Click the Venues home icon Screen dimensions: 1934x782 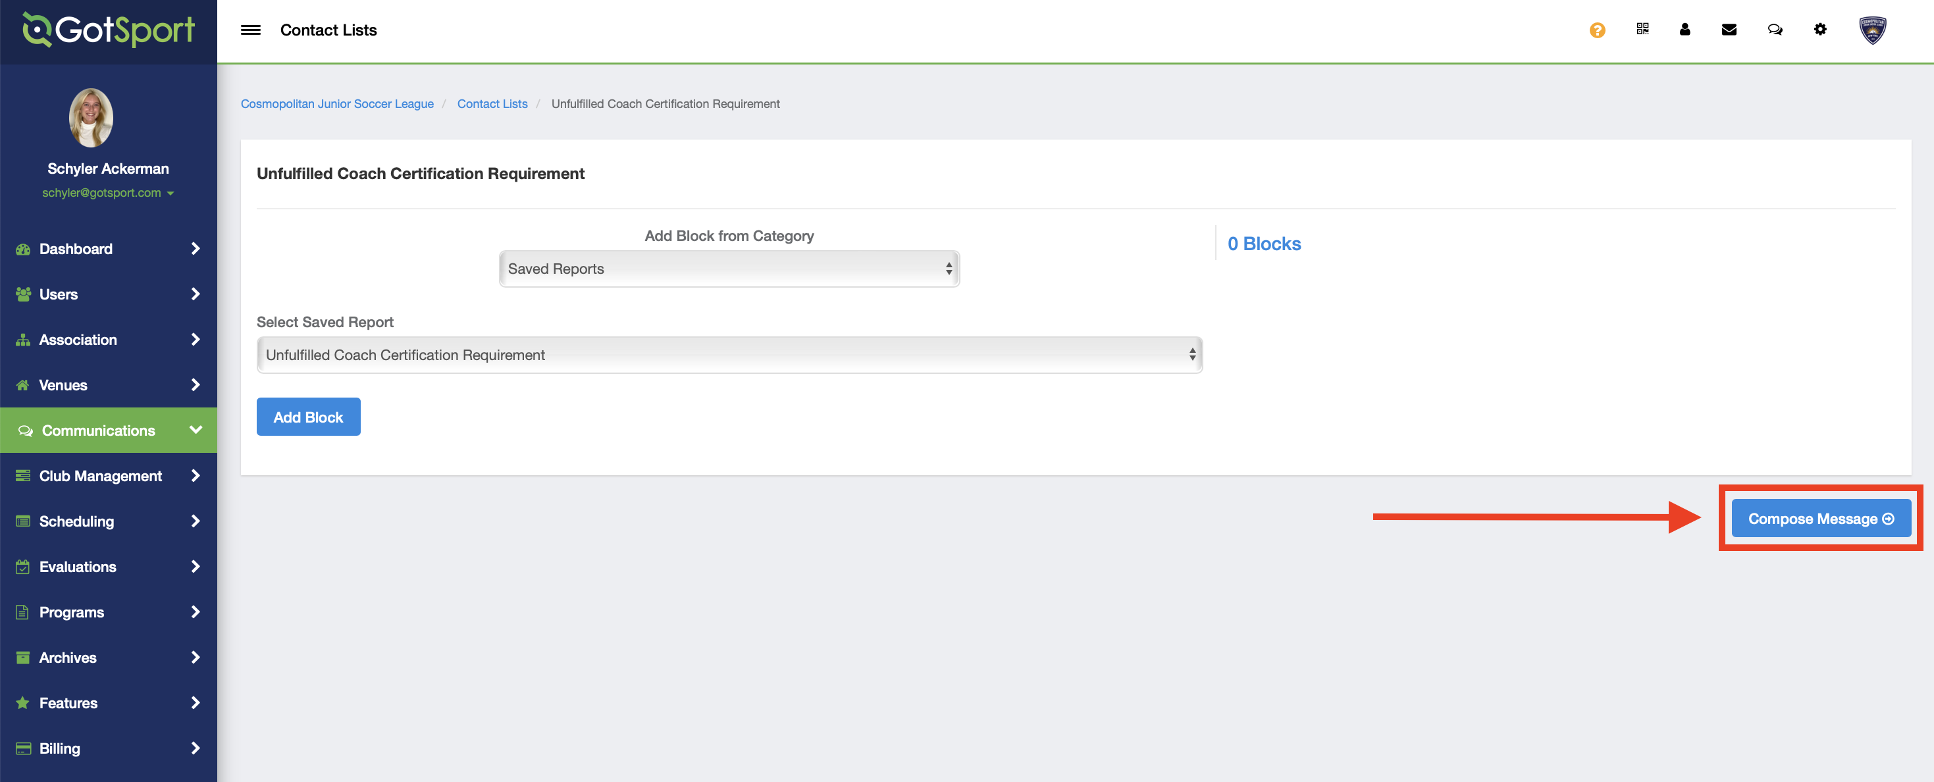pyautogui.click(x=23, y=385)
